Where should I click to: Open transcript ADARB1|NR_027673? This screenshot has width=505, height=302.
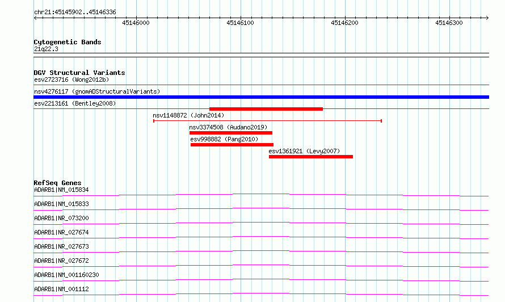coord(61,246)
